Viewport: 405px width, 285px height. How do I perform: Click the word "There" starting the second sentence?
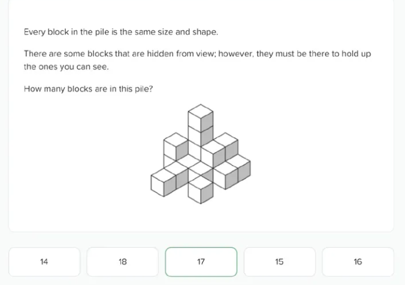[x=35, y=54]
